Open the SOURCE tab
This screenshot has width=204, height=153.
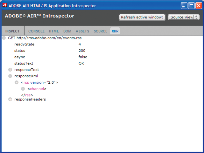pos(101,31)
